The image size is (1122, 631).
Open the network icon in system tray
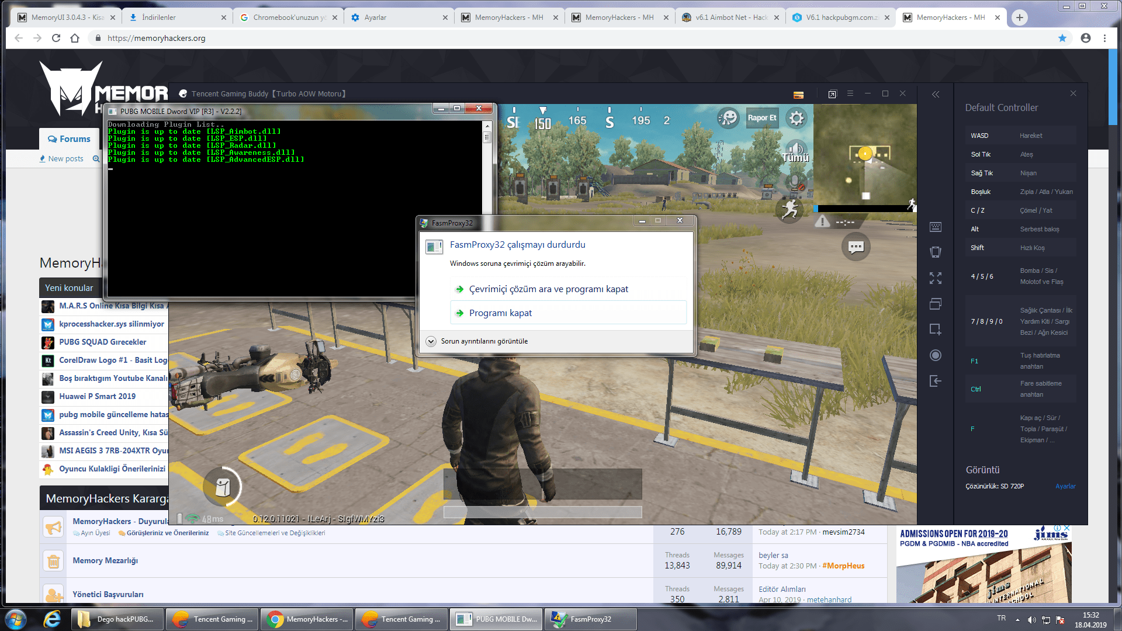tap(1046, 619)
